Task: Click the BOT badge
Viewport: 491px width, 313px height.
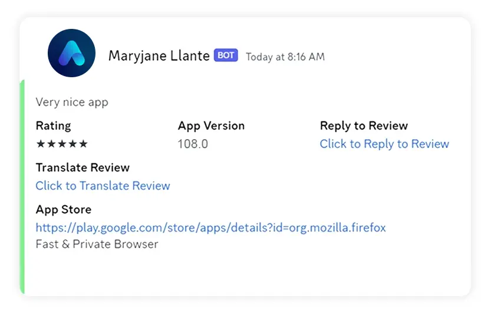Action: coord(226,55)
